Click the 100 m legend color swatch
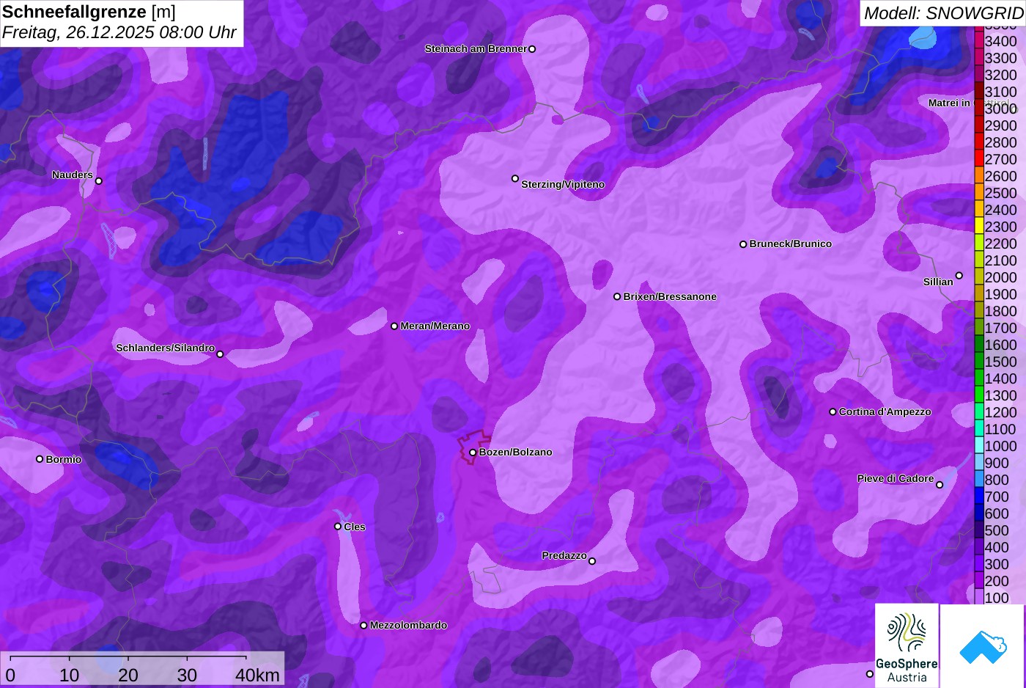1026x688 pixels. pyautogui.click(x=979, y=598)
